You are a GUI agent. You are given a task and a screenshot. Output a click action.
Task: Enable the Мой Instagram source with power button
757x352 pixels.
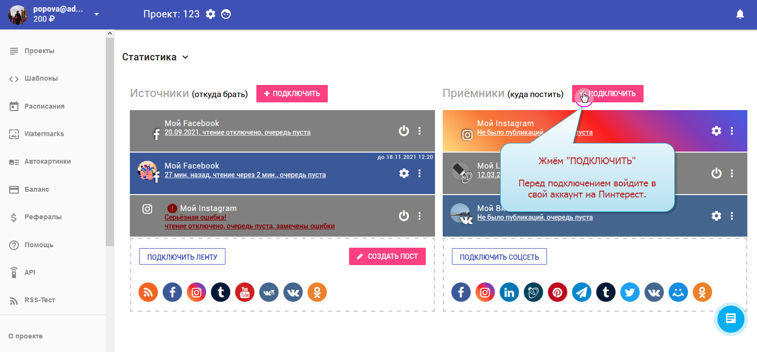pos(404,216)
